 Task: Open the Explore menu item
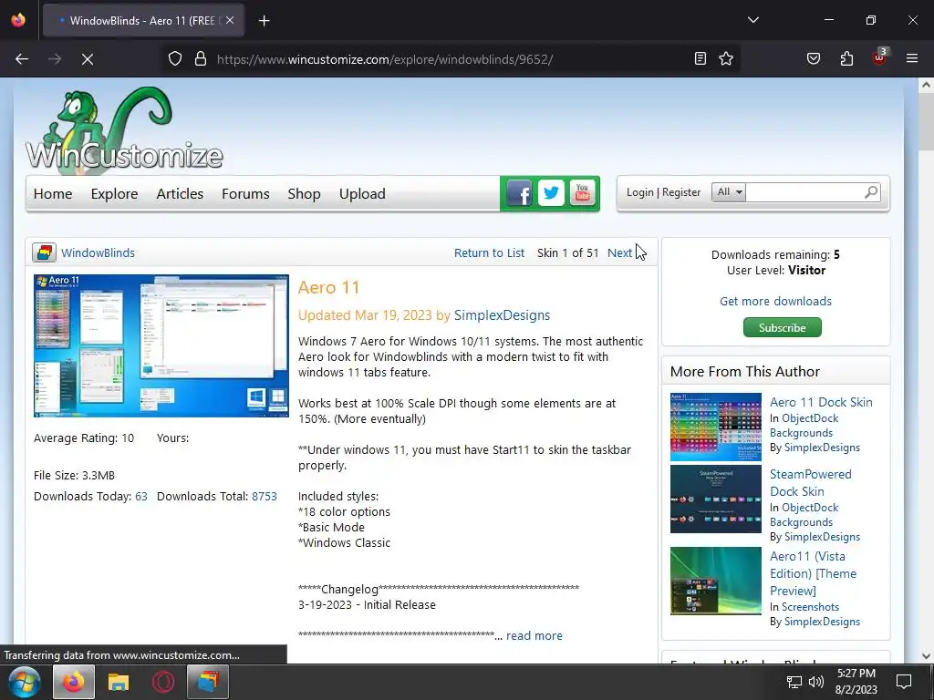pos(114,193)
